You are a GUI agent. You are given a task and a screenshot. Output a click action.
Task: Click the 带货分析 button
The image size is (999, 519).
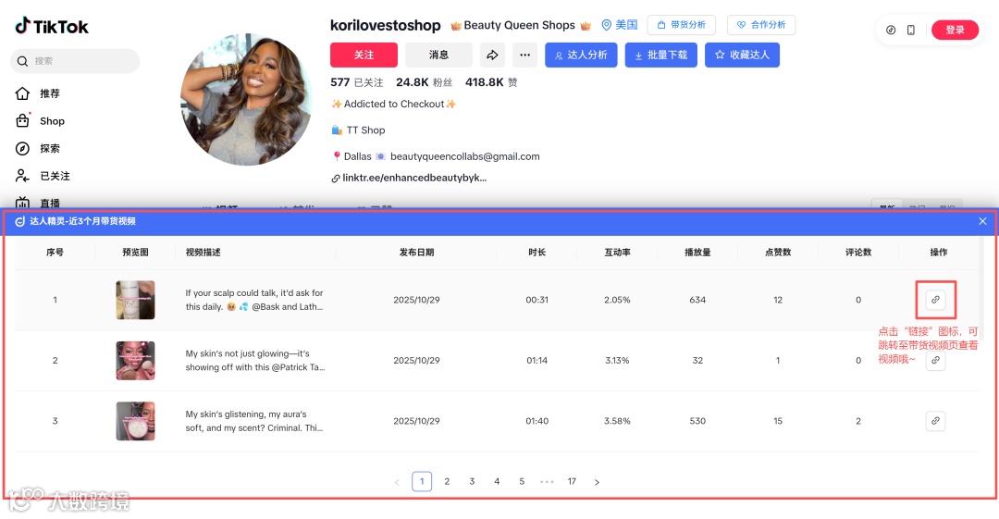(x=681, y=25)
